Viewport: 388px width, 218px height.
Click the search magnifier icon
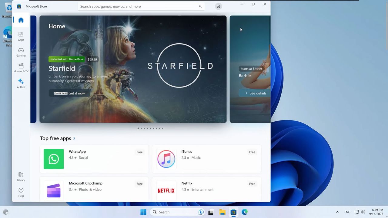pyautogui.click(x=200, y=6)
